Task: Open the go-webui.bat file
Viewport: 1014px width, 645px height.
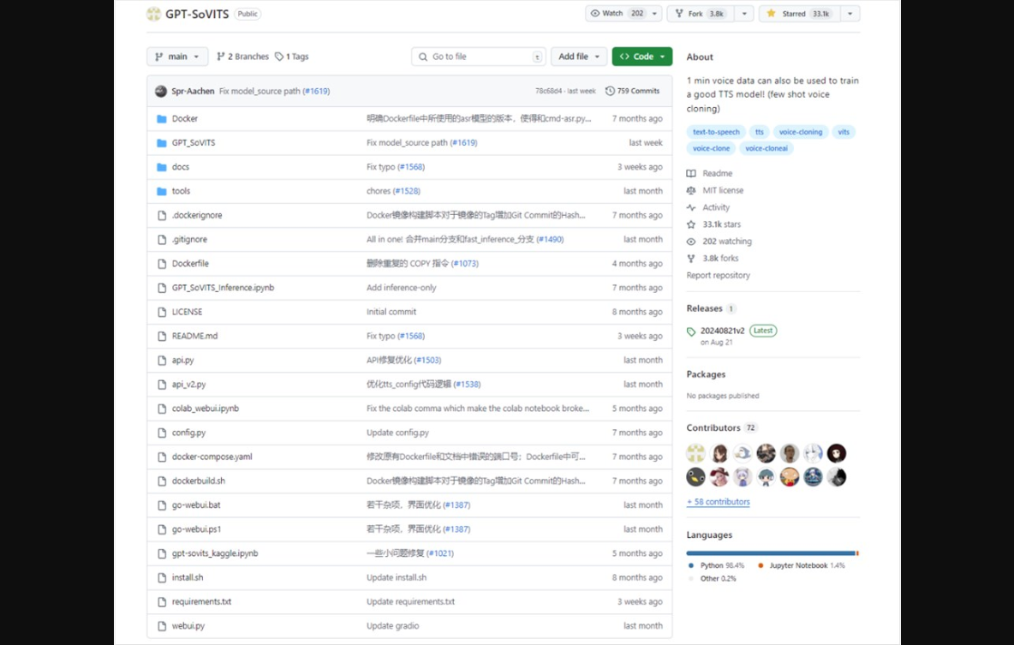Action: click(x=196, y=505)
